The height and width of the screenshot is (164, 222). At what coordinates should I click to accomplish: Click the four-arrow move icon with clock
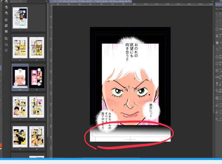pyautogui.click(x=217, y=91)
